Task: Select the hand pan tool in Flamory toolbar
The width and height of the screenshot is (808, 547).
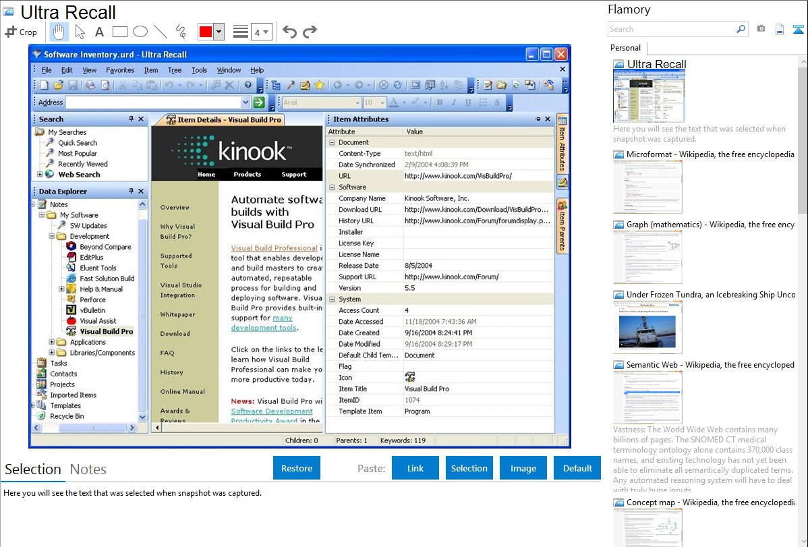Action: tap(59, 32)
